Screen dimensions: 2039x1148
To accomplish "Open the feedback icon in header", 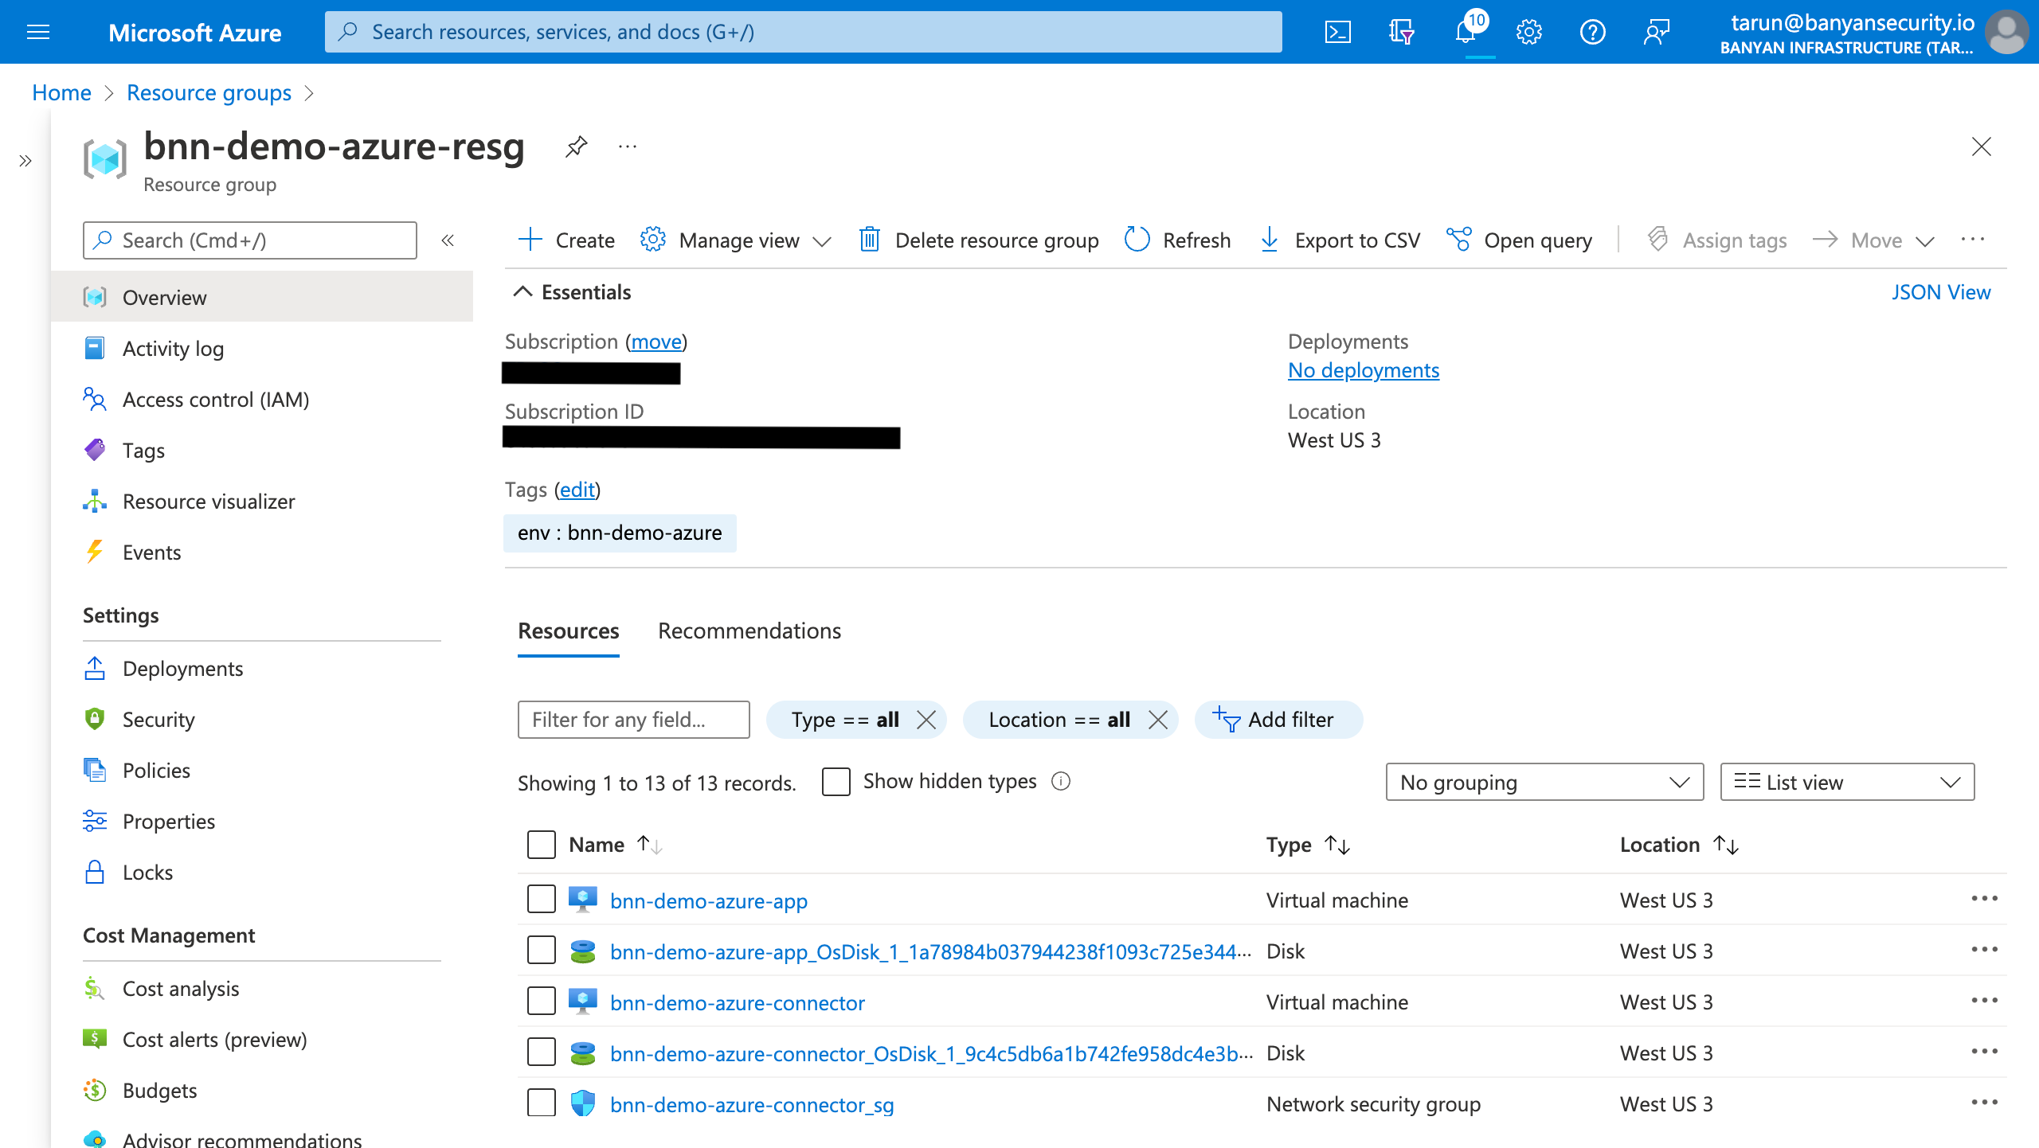I will pyautogui.click(x=1656, y=32).
